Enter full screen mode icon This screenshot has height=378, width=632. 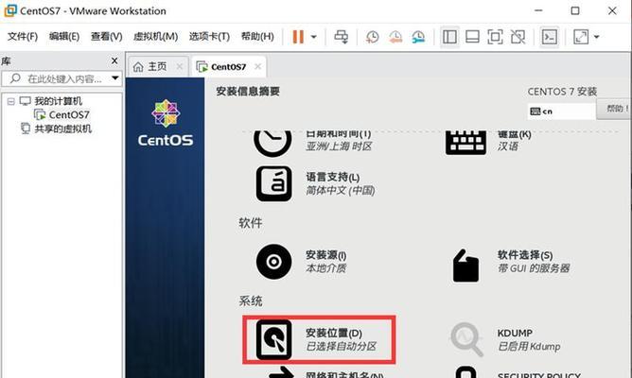tap(495, 37)
